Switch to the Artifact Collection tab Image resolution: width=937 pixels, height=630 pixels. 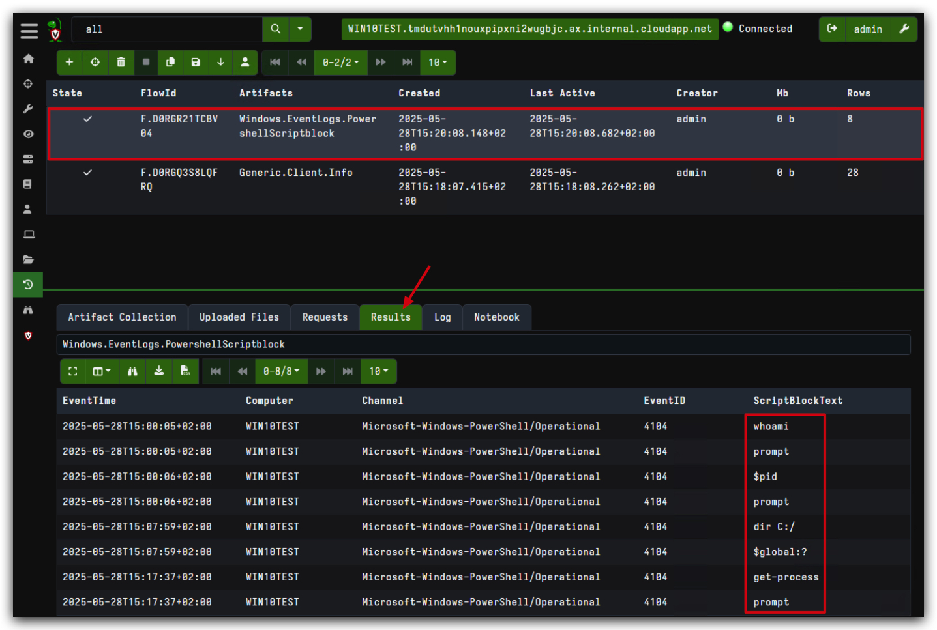coord(123,317)
